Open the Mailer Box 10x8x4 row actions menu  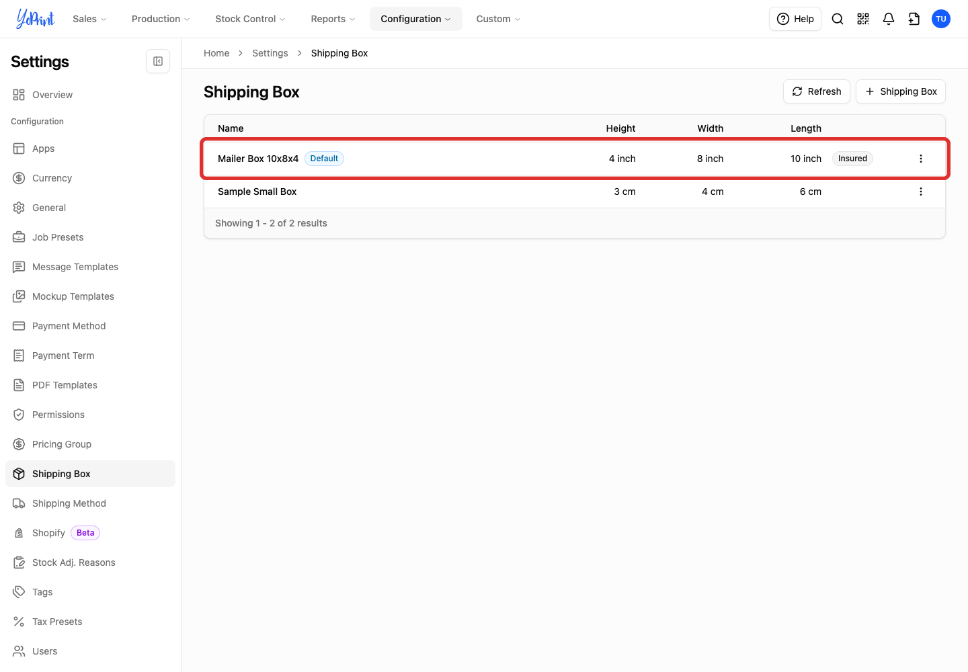point(921,159)
